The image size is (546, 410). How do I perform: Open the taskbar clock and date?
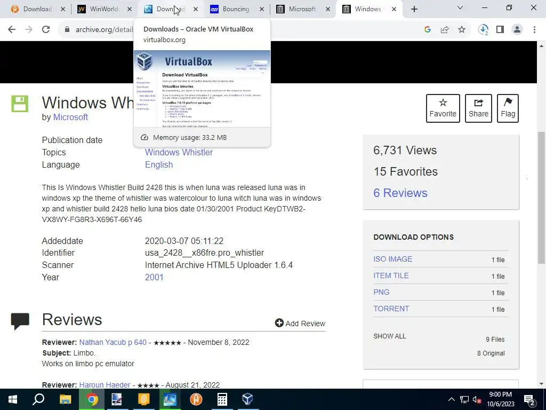click(500, 399)
